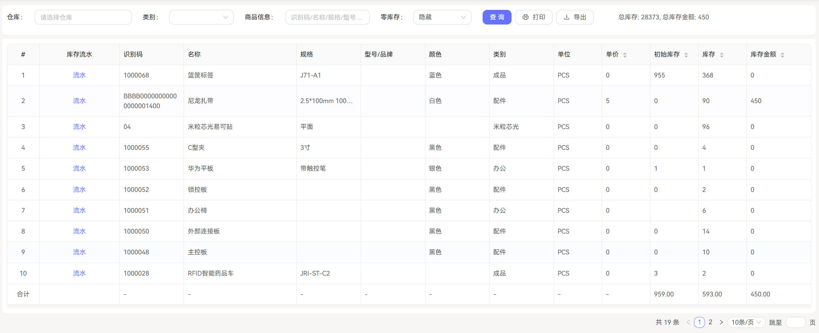This screenshot has width=819, height=333.
Task: Click the sort arrows beside 库存 header
Action: [x=722, y=55]
